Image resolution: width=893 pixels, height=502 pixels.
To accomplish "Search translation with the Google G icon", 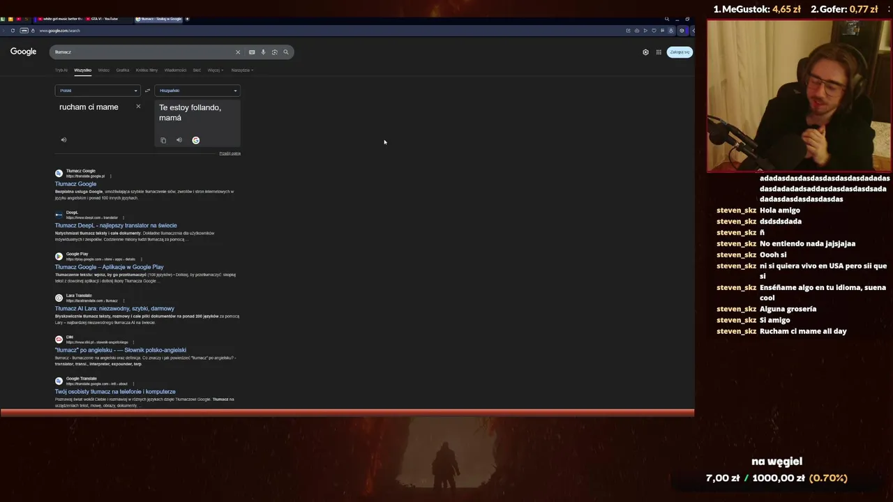I will coord(196,140).
